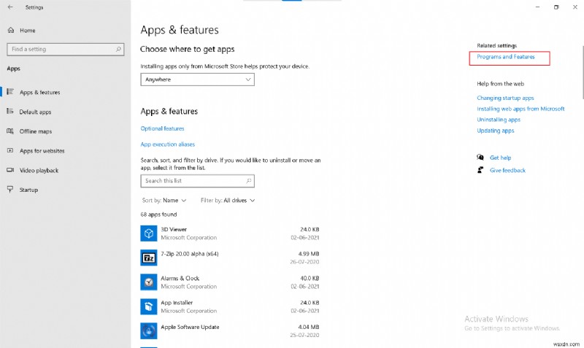Click the magnifier in Find a setting box
This screenshot has height=348, width=584.
click(x=118, y=49)
